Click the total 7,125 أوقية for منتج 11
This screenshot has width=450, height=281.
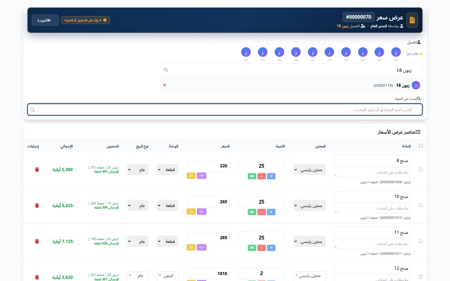(x=62, y=241)
